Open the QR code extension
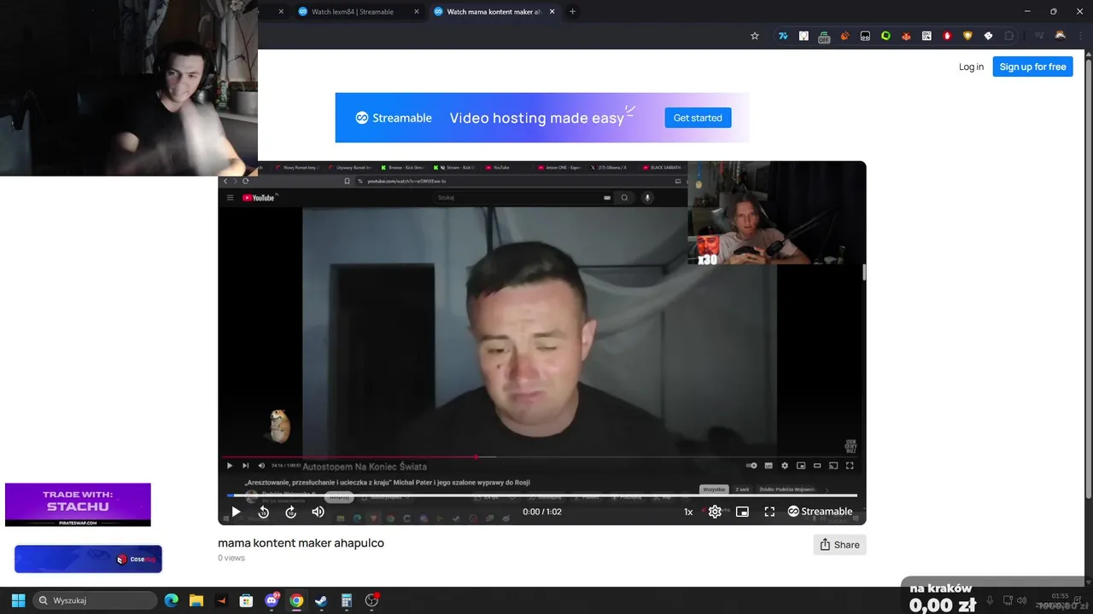 [926, 36]
